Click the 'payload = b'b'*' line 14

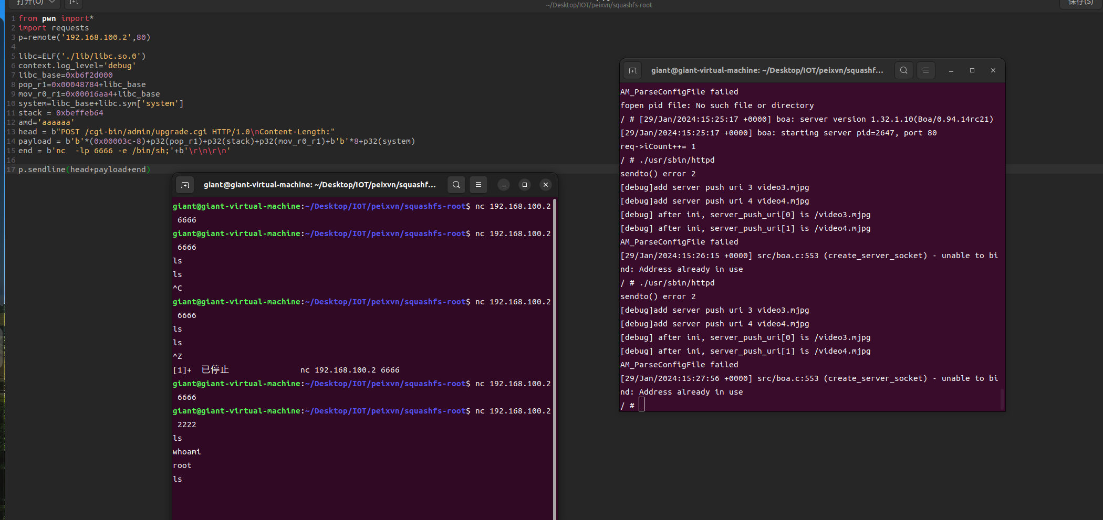[216, 141]
